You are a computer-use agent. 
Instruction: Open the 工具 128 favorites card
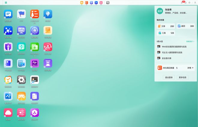tap(166, 33)
